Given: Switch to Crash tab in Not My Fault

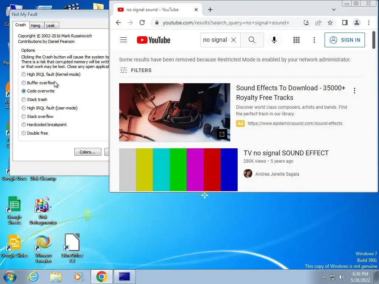Looking at the screenshot, I should [21, 25].
